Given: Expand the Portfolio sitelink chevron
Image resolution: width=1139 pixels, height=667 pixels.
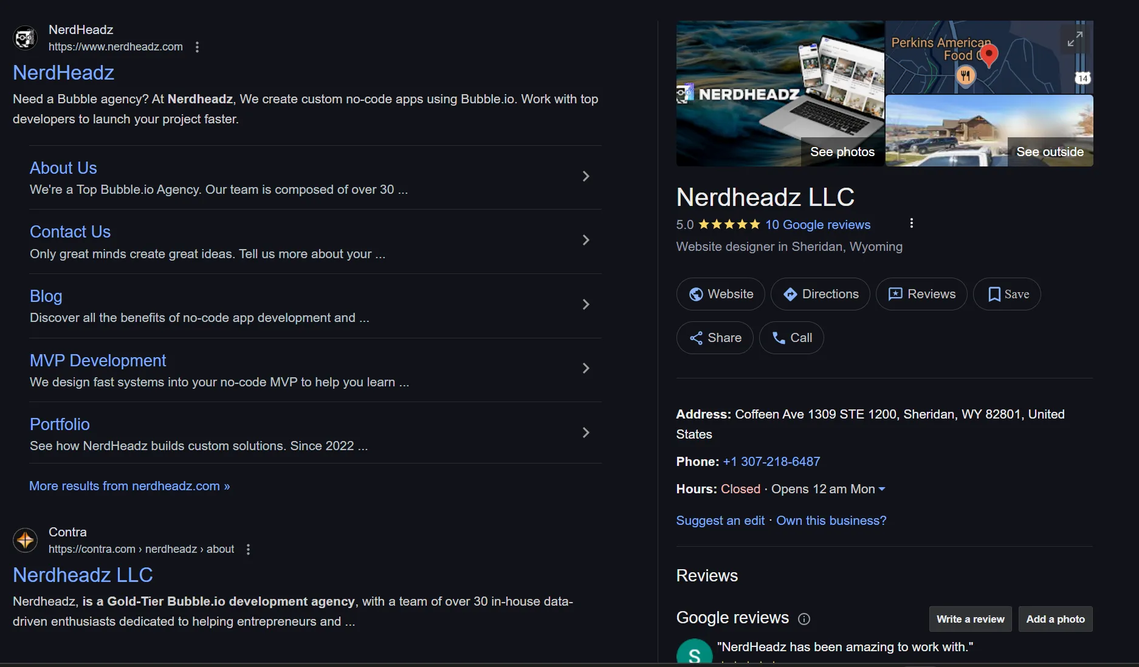Looking at the screenshot, I should (586, 433).
